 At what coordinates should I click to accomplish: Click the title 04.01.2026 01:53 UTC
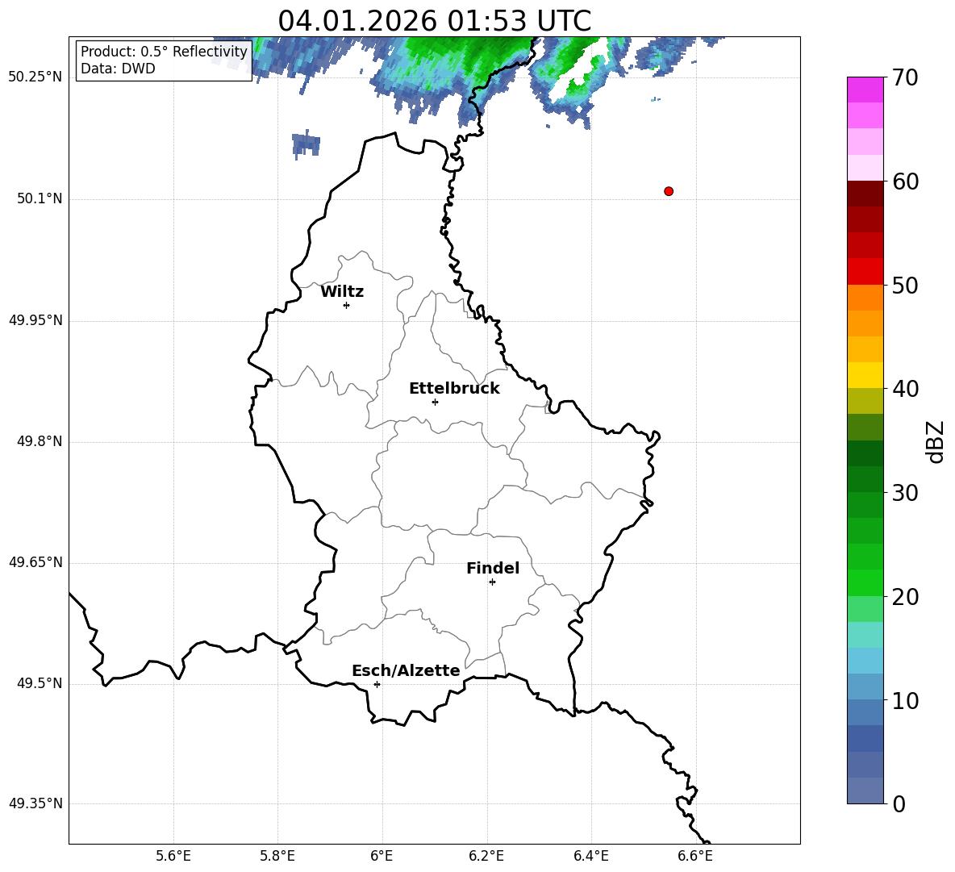click(x=434, y=21)
